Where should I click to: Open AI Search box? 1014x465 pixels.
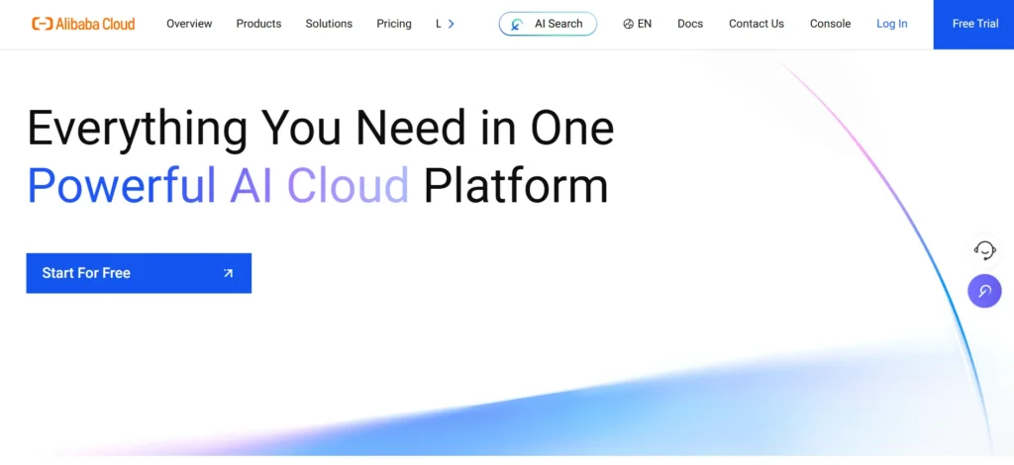(548, 24)
